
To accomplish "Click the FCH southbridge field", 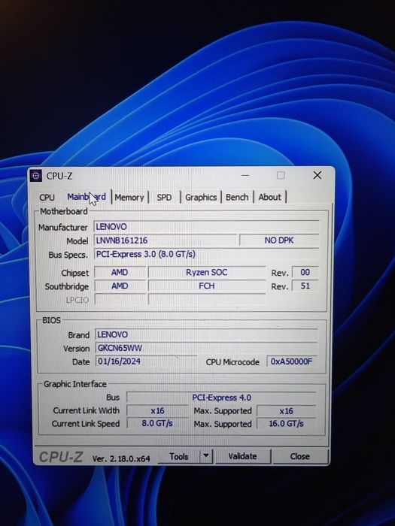I will click(x=207, y=286).
